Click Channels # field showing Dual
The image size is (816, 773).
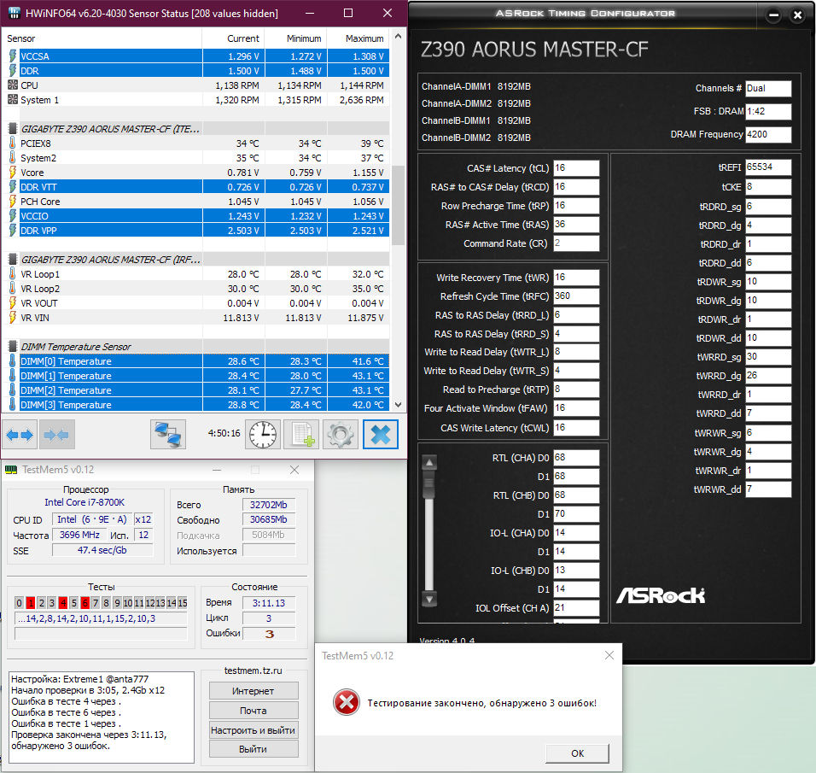(768, 88)
